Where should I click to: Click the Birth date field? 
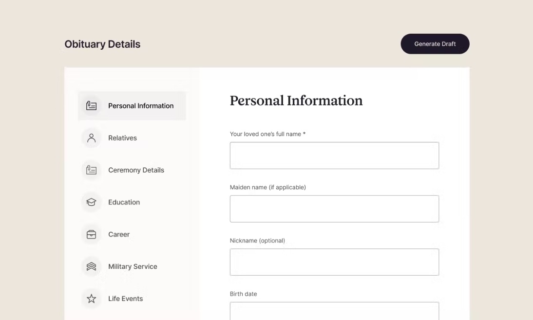pos(334,311)
